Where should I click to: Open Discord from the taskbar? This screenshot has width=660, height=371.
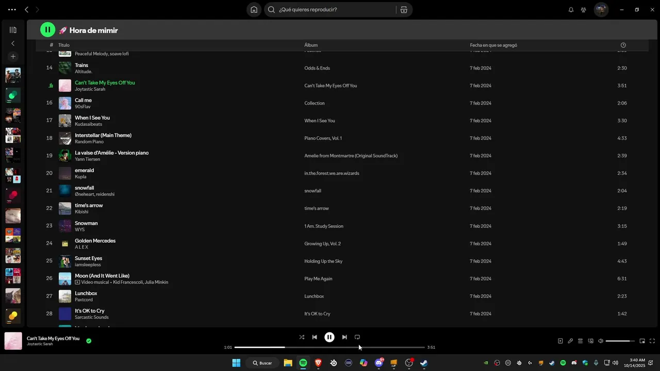[x=379, y=363]
